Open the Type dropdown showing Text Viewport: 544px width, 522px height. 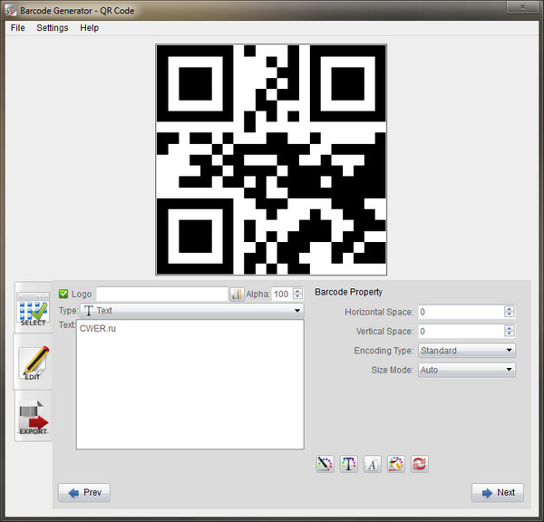click(192, 311)
